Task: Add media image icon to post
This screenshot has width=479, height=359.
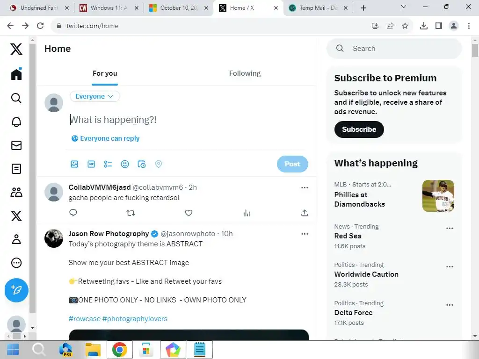Action: [x=74, y=164]
